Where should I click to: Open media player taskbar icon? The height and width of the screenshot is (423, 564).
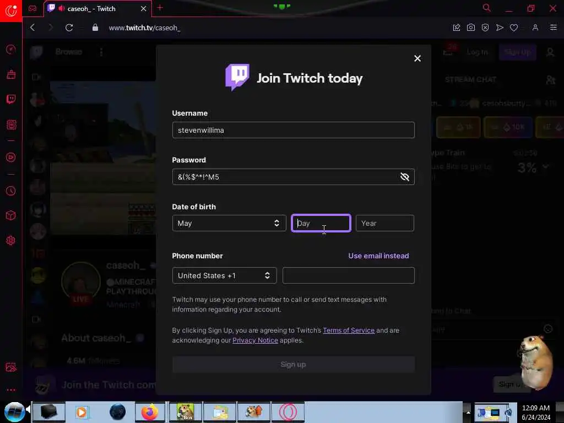point(82,412)
